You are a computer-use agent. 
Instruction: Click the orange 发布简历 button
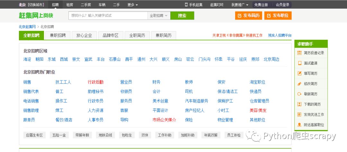248,16
